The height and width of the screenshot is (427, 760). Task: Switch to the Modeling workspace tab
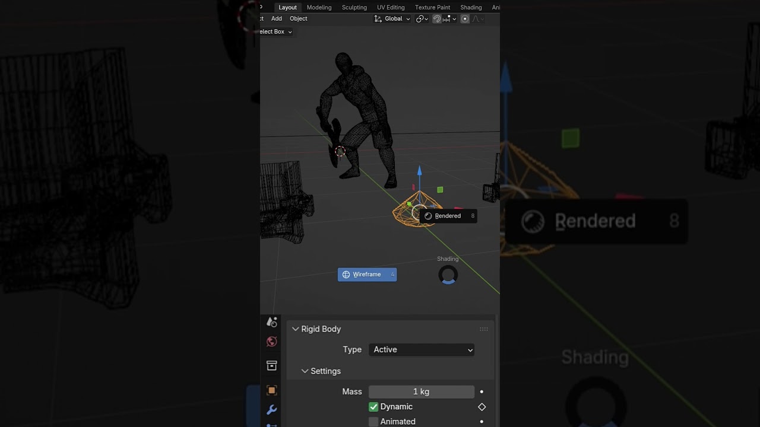[319, 7]
